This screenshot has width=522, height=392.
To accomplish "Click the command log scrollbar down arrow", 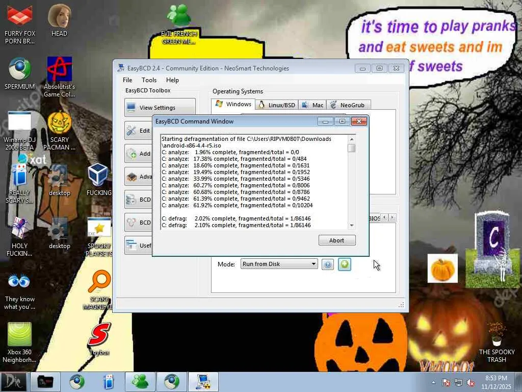I will [352, 226].
